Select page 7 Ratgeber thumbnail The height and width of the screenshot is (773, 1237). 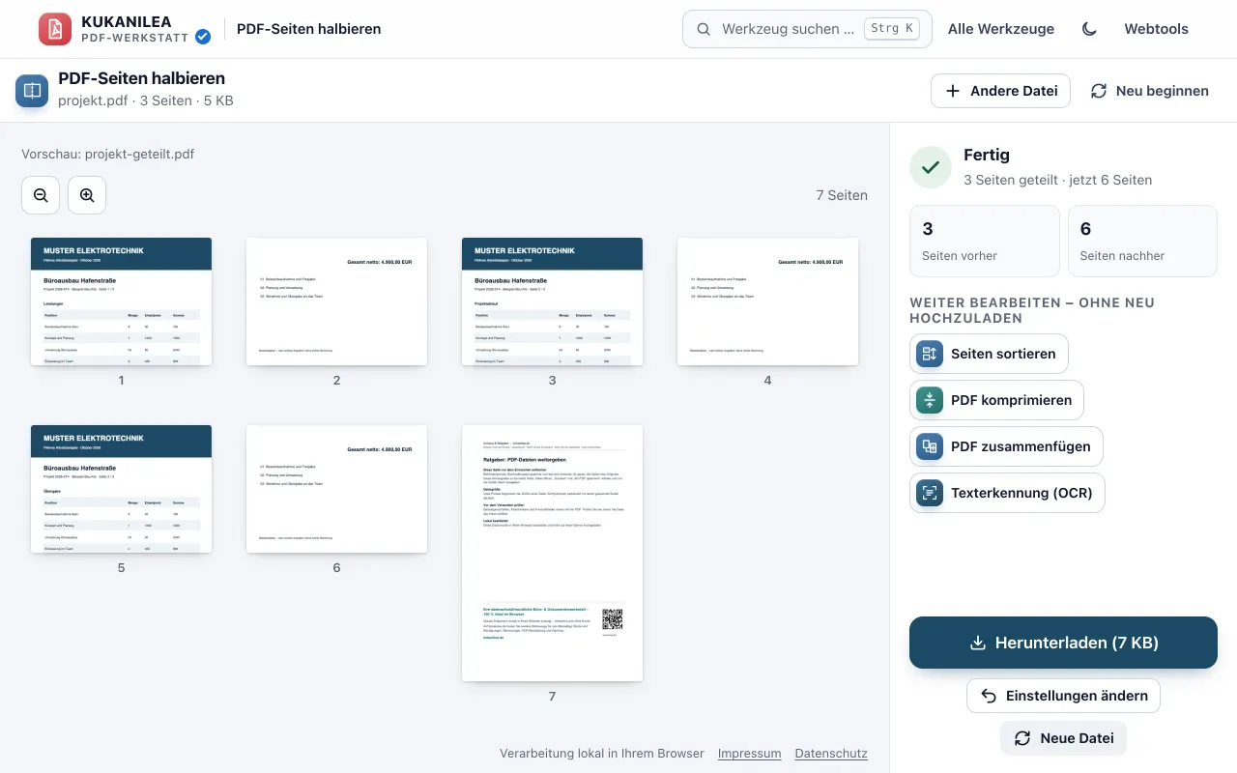click(x=552, y=553)
